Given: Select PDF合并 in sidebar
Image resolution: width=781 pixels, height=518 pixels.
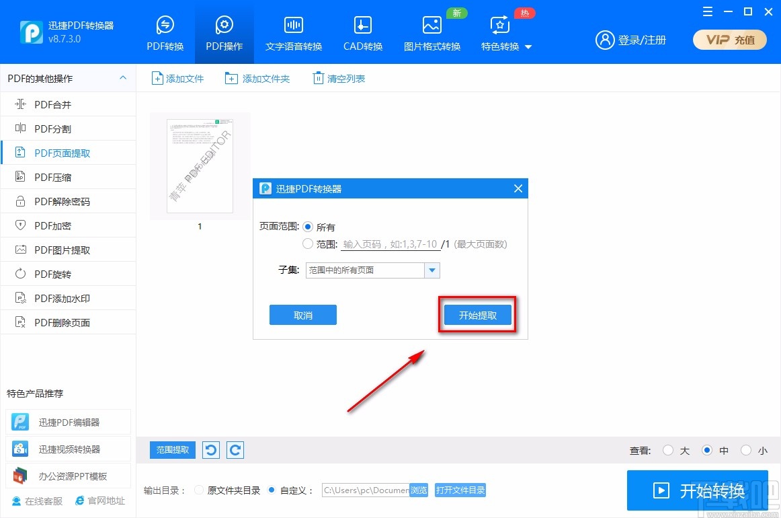Looking at the screenshot, I should (69, 104).
